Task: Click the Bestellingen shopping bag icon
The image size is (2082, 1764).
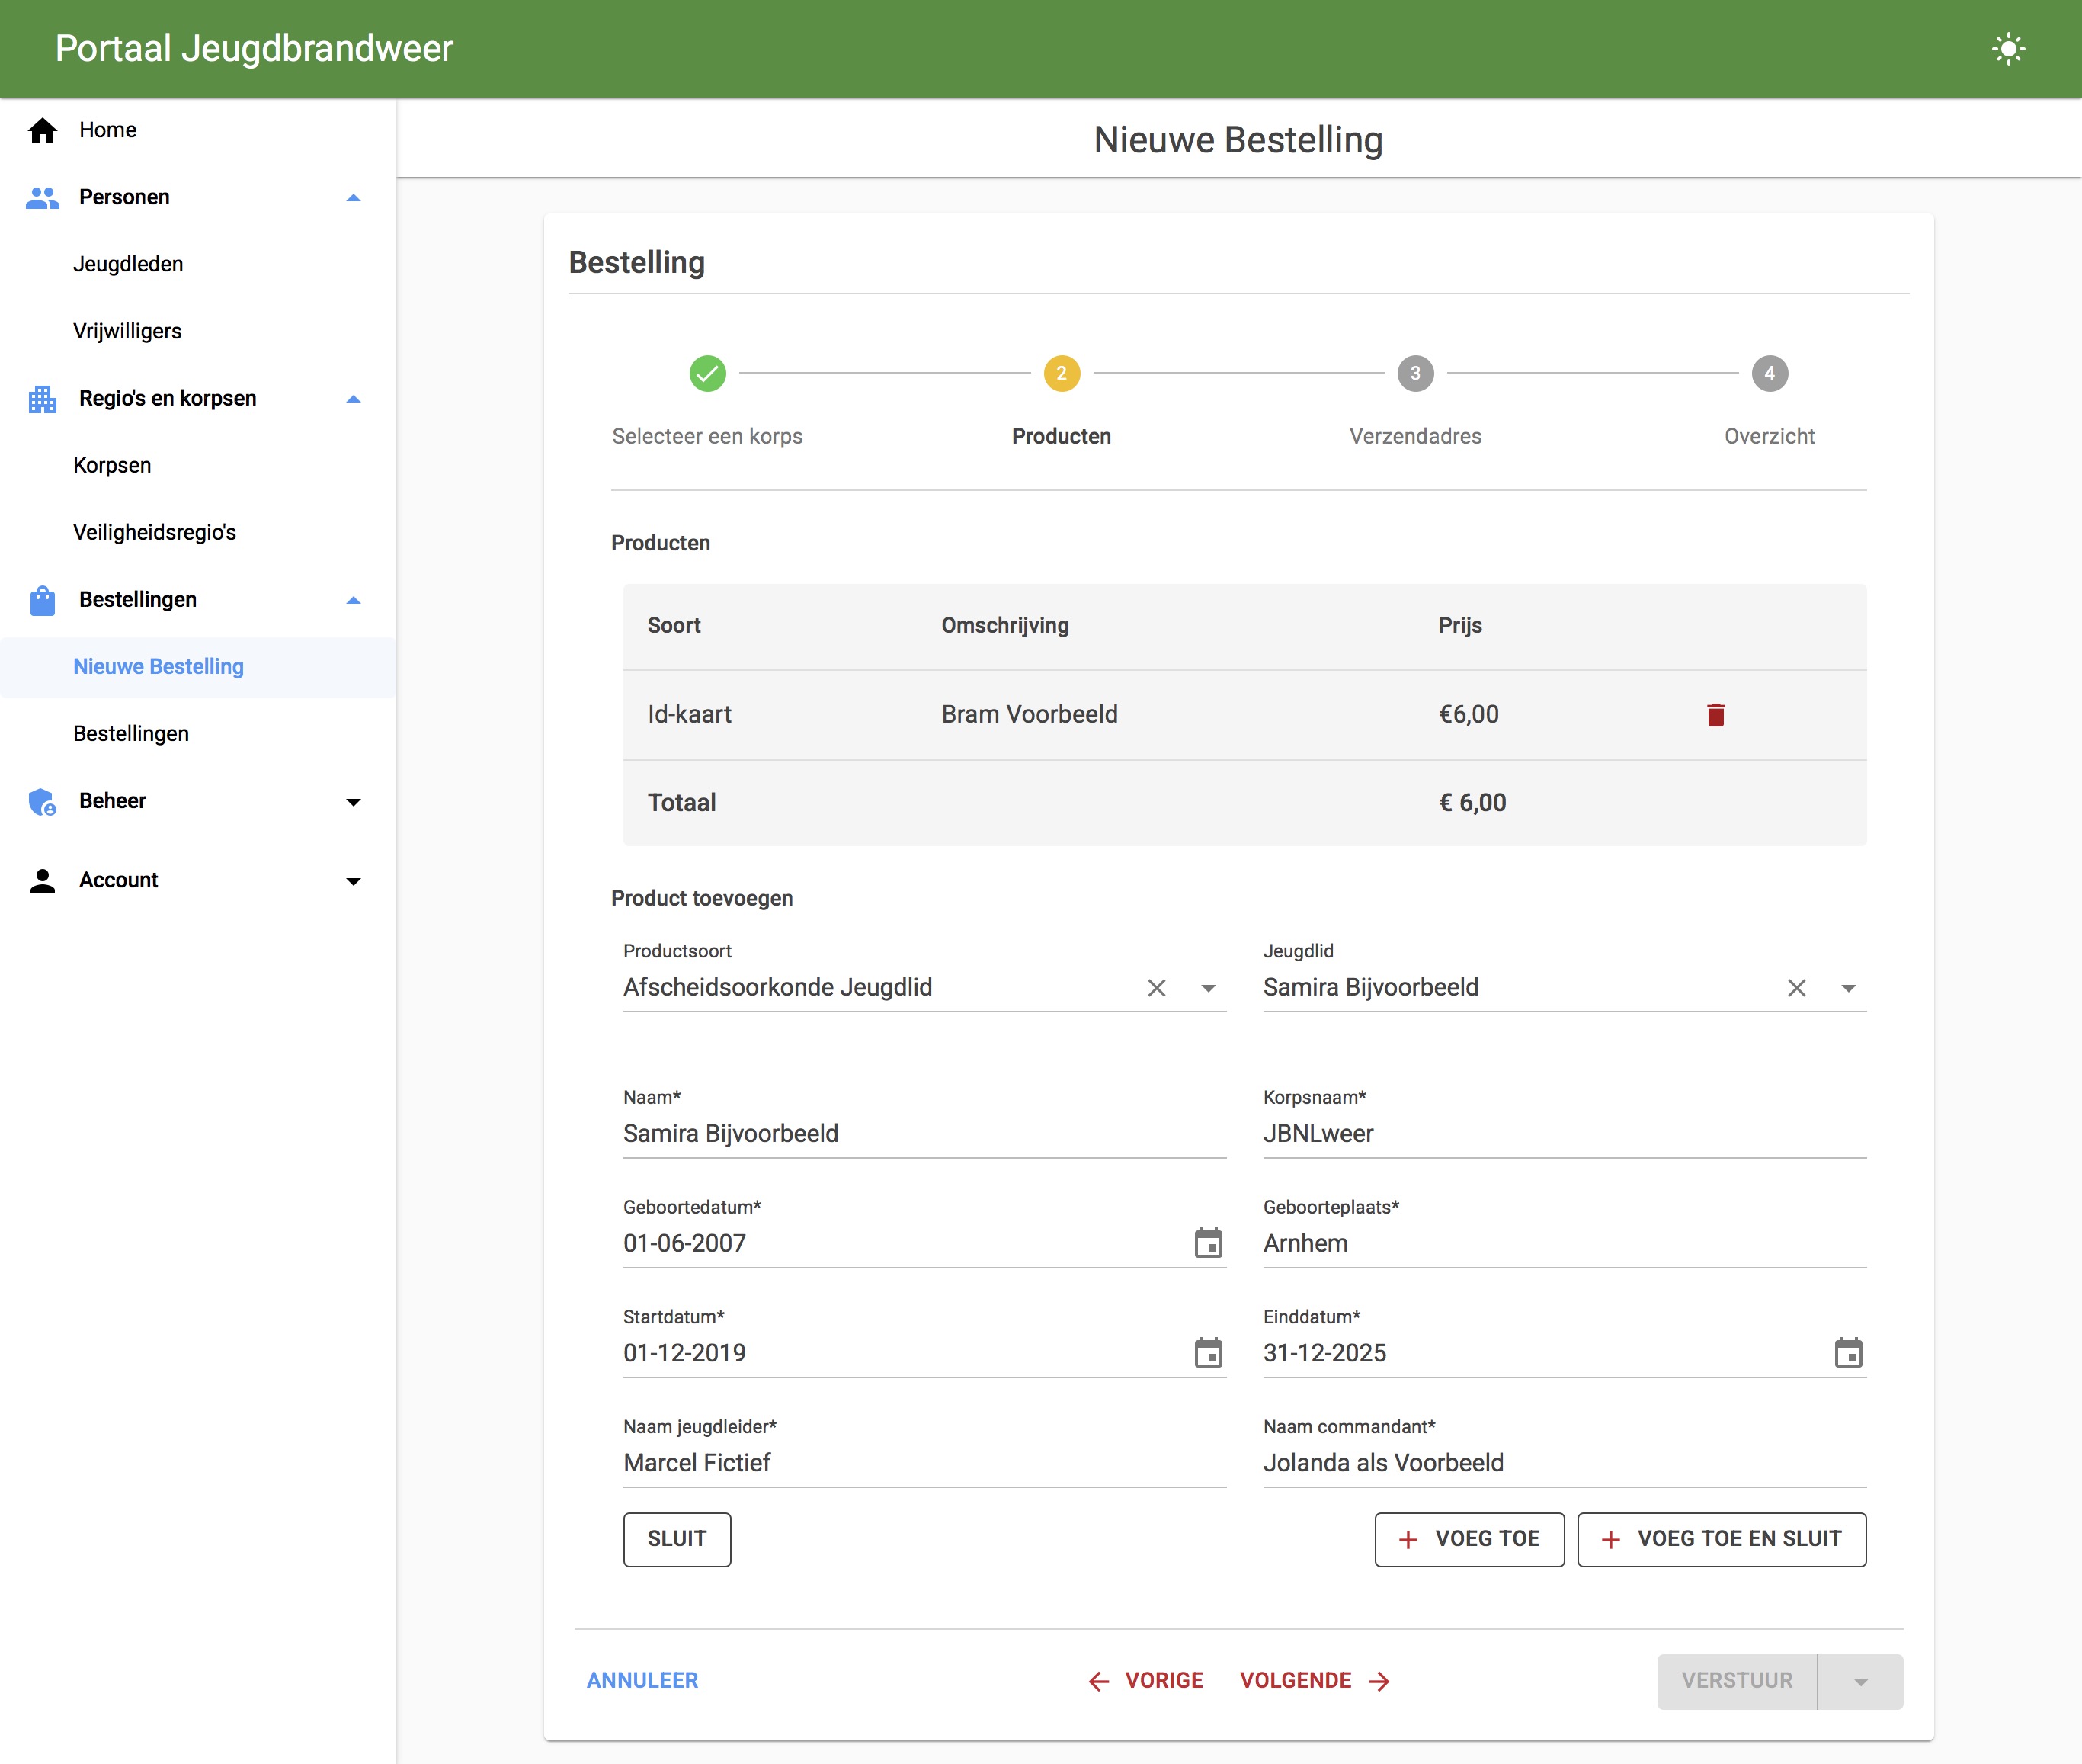Action: tap(42, 600)
